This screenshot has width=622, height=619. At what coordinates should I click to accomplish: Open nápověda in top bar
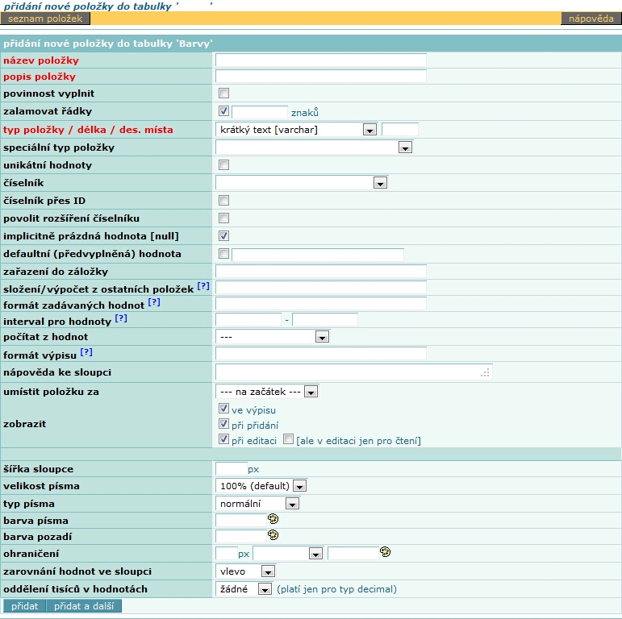coord(591,18)
